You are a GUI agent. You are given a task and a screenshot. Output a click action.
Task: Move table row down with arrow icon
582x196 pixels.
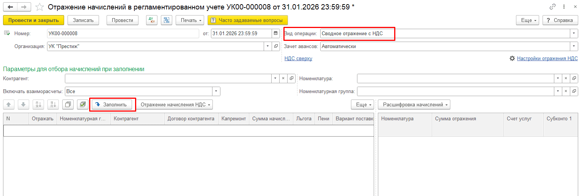[23, 104]
